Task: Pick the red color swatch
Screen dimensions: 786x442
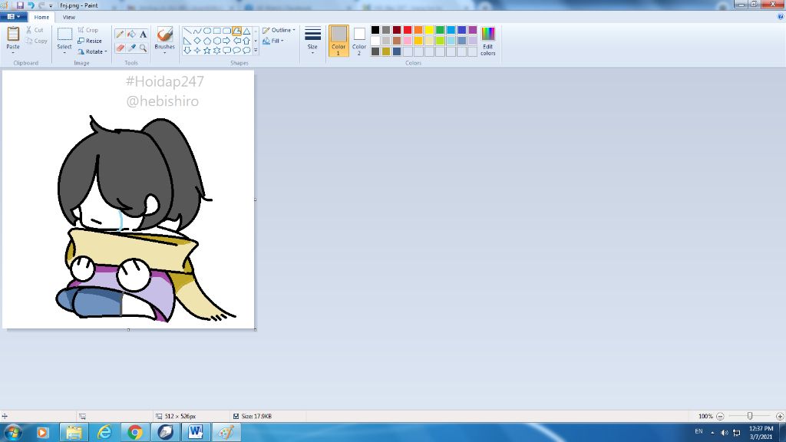Action: point(408,30)
